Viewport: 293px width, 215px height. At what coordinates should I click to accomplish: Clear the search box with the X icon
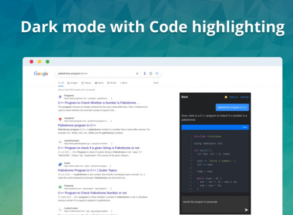[137, 74]
